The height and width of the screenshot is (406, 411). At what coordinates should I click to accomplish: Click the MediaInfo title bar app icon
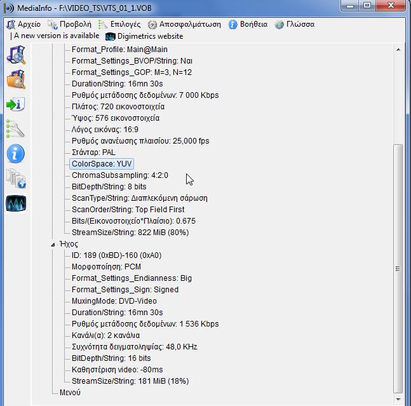click(9, 8)
